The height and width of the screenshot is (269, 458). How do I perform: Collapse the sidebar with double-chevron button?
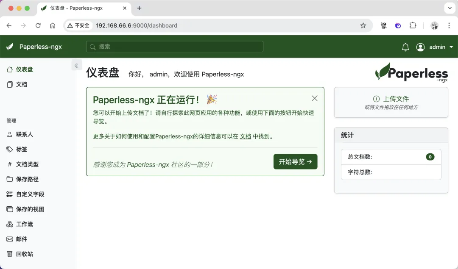pos(76,66)
